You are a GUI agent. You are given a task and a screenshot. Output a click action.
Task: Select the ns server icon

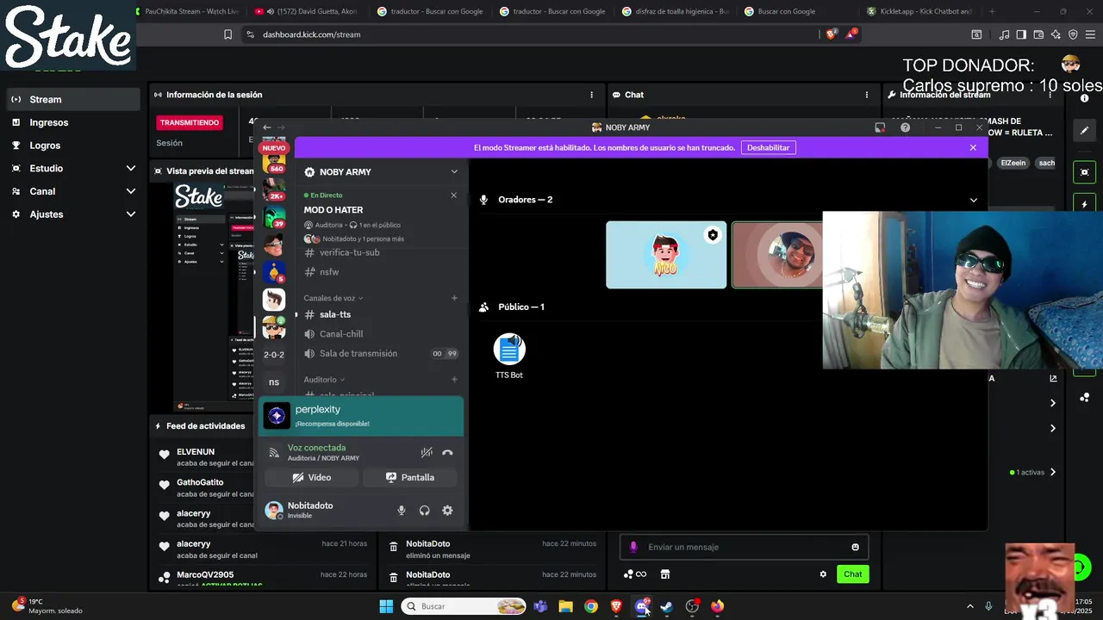coord(274,382)
